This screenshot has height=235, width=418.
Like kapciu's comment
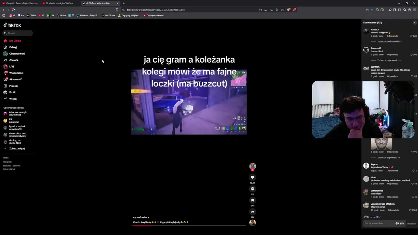click(x=414, y=171)
